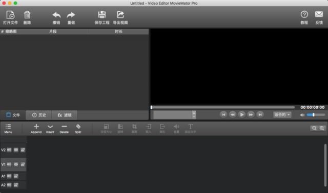Screen dimensions: 328x193
Task: Play the preview video
Action: pyautogui.click(x=241, y=115)
